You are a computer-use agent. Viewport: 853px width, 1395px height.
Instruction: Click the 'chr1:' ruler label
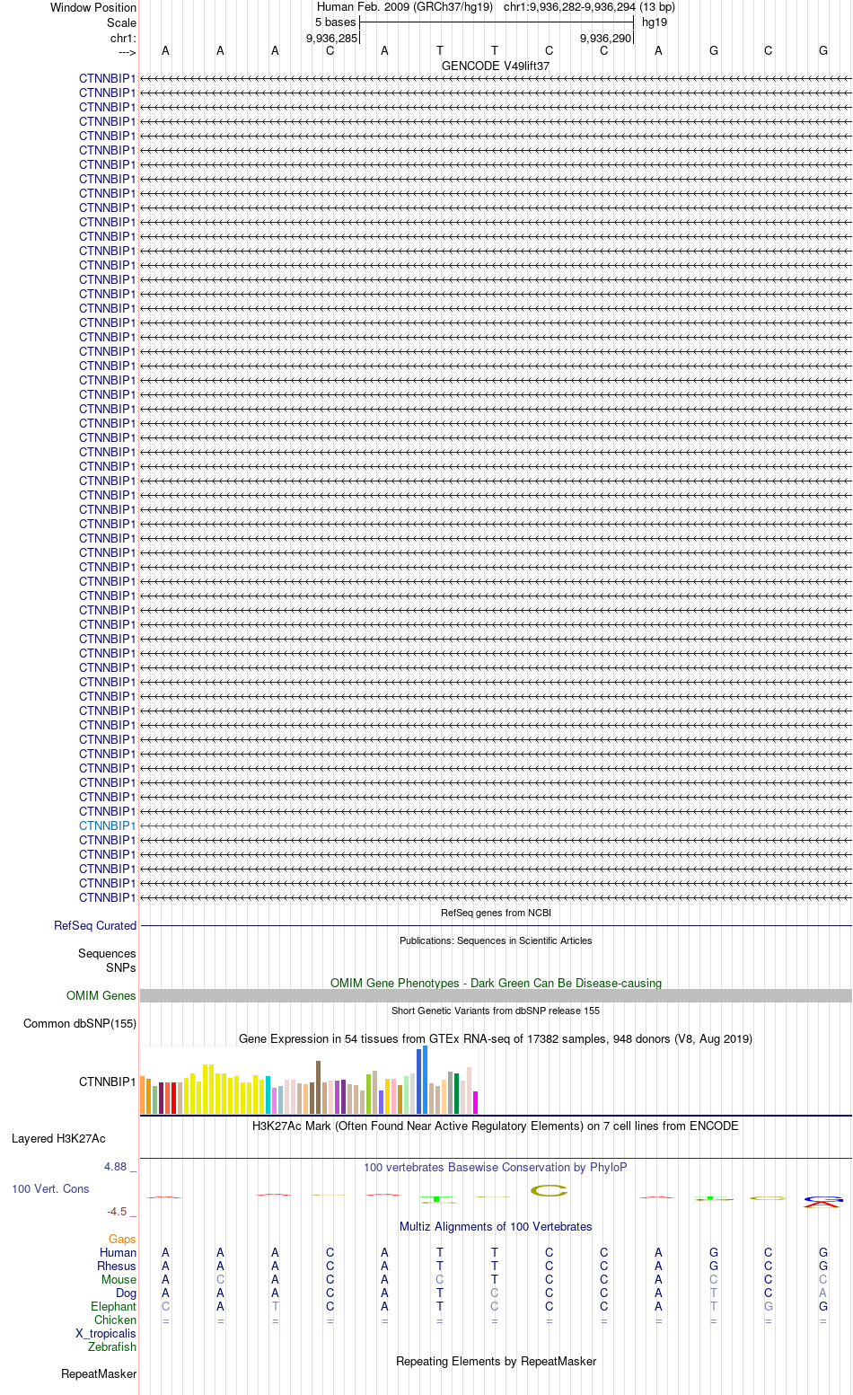pos(123,38)
